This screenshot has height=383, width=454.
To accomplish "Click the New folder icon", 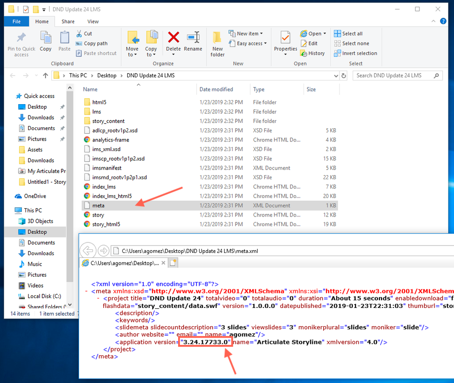I will pyautogui.click(x=217, y=44).
